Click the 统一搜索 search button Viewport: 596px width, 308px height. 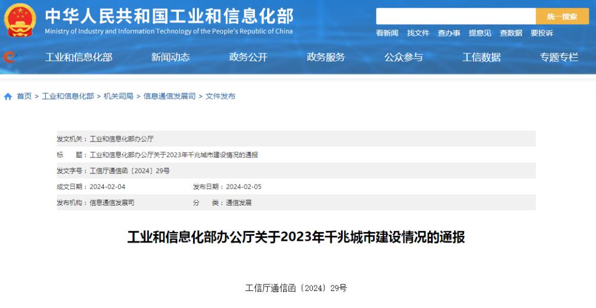562,17
